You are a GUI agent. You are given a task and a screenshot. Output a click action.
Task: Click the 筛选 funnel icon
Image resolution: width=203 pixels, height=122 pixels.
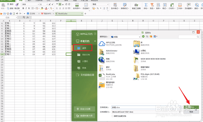152,5
